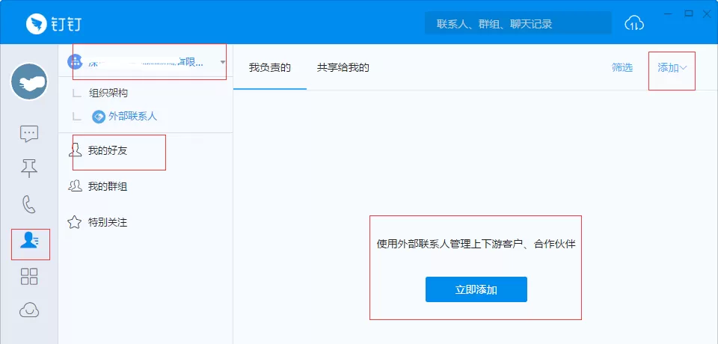The width and height of the screenshot is (718, 344).
Task: Click the DingTalk logo in the title bar
Action: click(x=54, y=23)
